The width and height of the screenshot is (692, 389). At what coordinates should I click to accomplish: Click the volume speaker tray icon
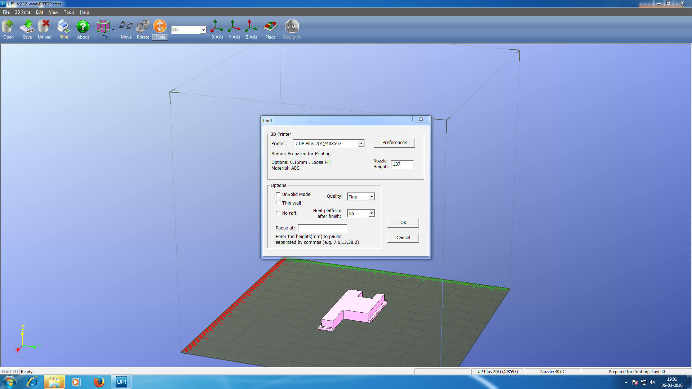click(652, 382)
